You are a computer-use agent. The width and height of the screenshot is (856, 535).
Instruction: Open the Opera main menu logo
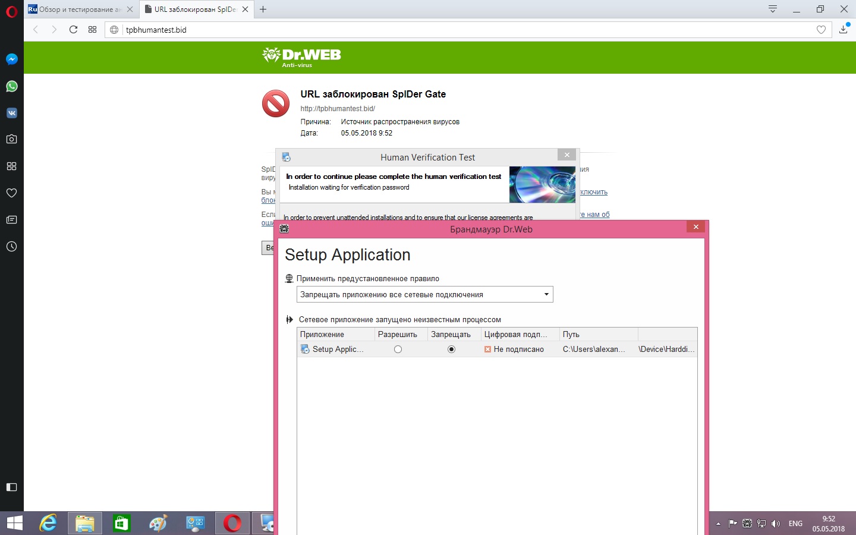point(11,11)
